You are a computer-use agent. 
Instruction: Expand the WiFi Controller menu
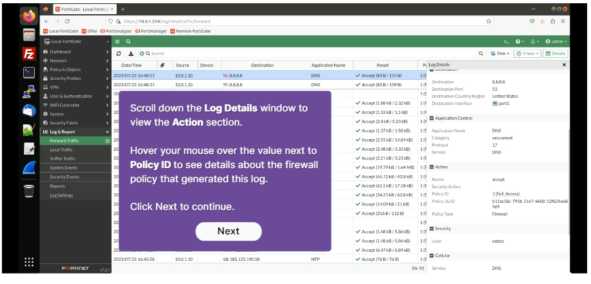tap(75, 105)
